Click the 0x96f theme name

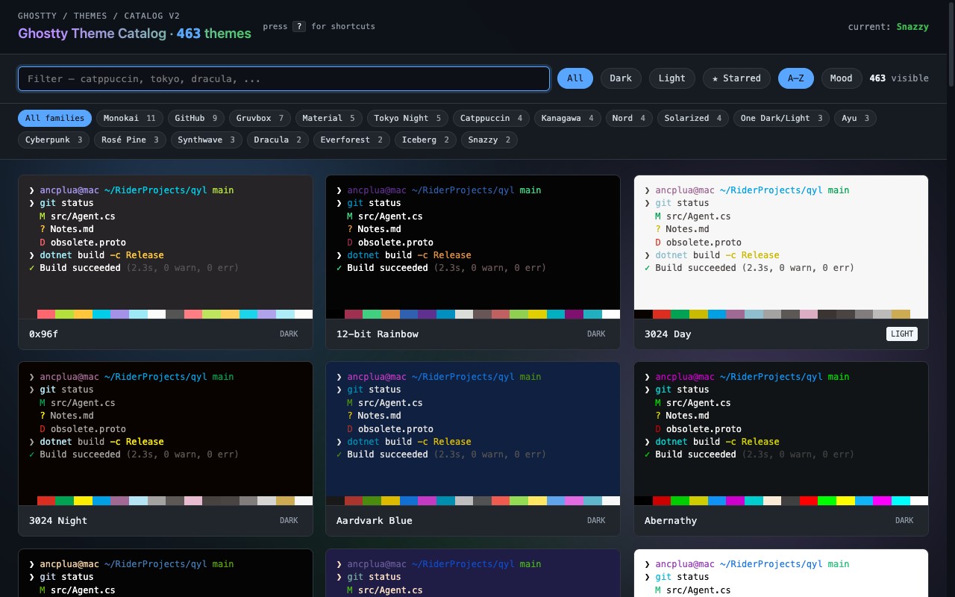[x=43, y=334]
